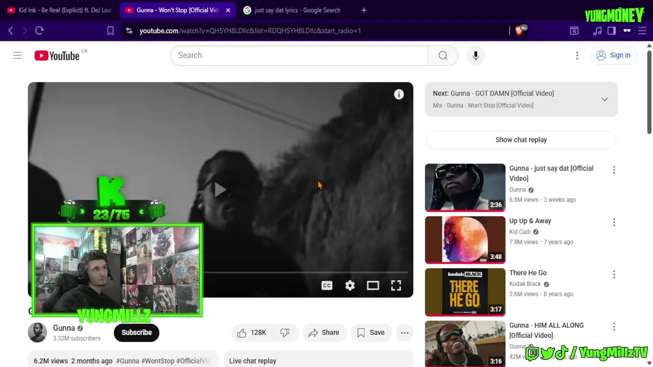Click the YouTube search input field

point(299,56)
